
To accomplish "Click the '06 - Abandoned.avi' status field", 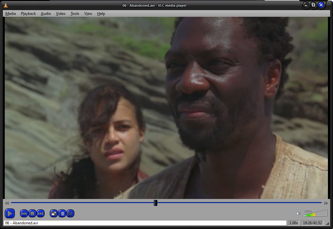I will pos(145,223).
